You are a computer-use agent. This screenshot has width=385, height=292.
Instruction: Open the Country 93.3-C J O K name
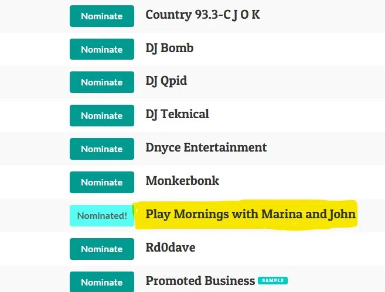tap(202, 15)
